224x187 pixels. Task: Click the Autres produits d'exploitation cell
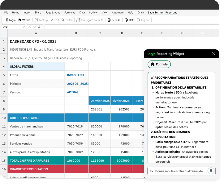point(36,152)
